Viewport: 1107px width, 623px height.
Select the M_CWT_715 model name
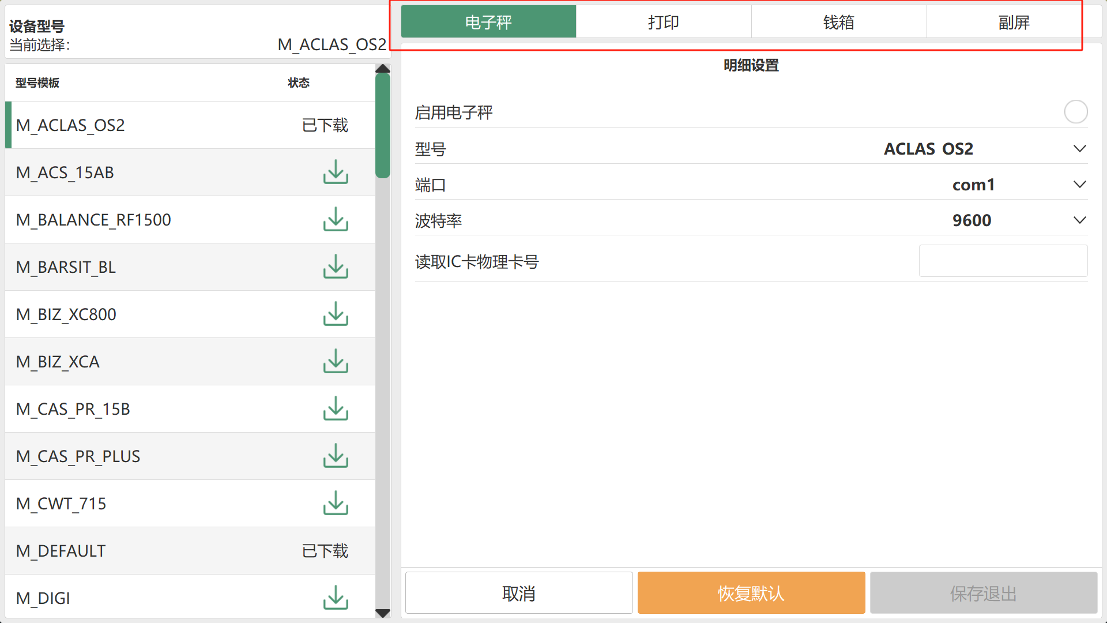point(61,504)
